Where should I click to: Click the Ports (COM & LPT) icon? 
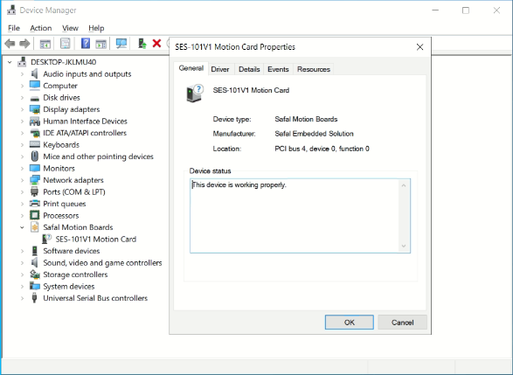(34, 191)
